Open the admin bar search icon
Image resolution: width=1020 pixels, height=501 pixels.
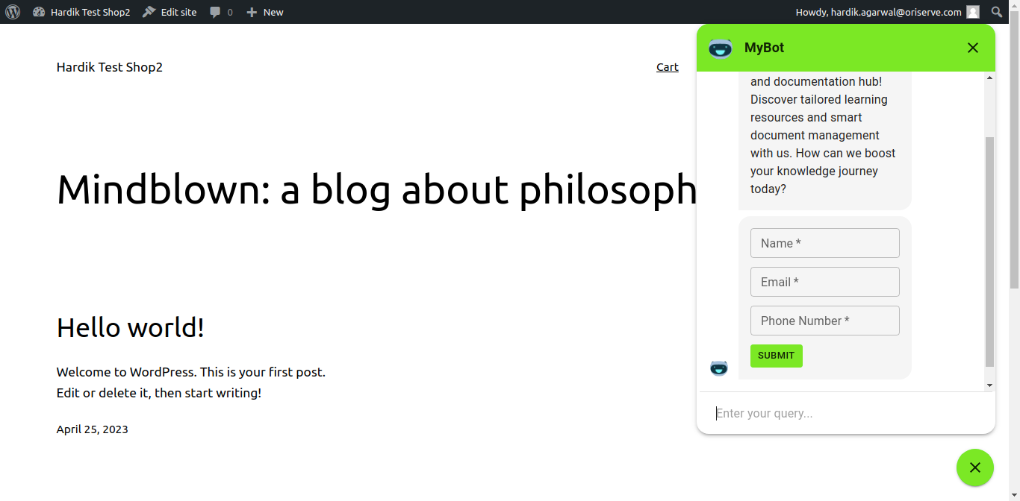[x=997, y=12]
